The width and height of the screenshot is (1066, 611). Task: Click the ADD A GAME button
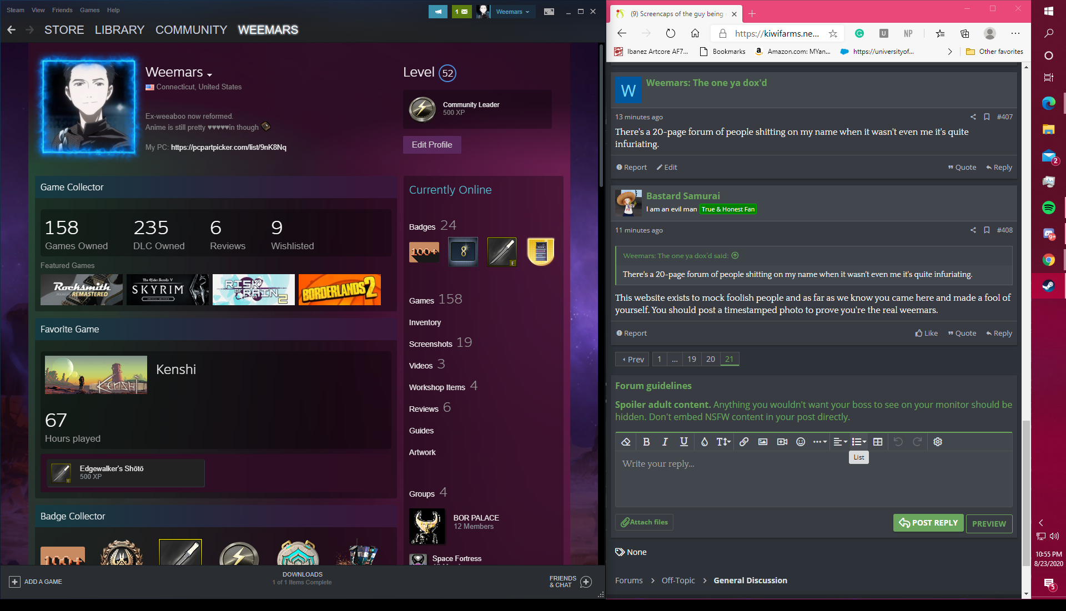tap(36, 582)
